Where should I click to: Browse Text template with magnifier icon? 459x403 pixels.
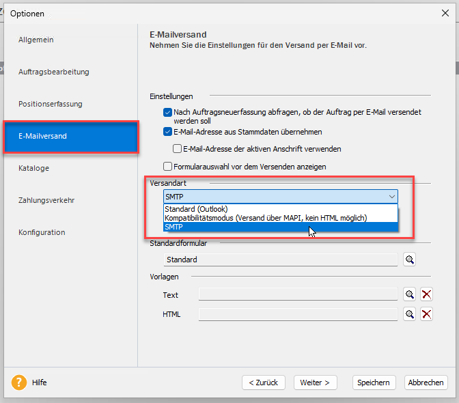[x=409, y=294]
